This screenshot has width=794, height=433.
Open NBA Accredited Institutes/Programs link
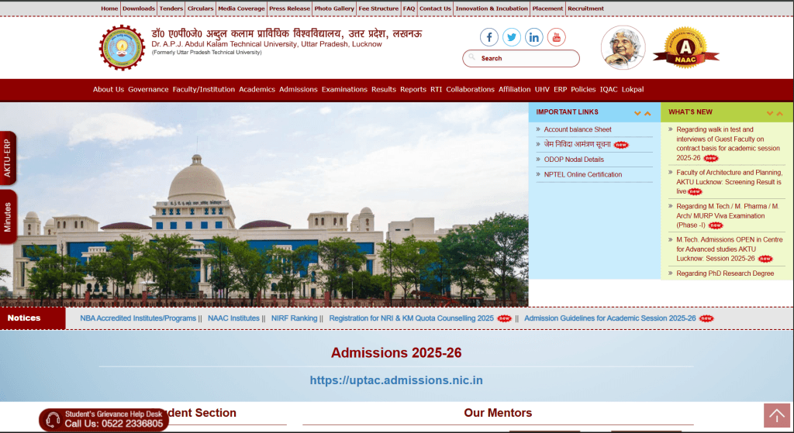(x=138, y=318)
